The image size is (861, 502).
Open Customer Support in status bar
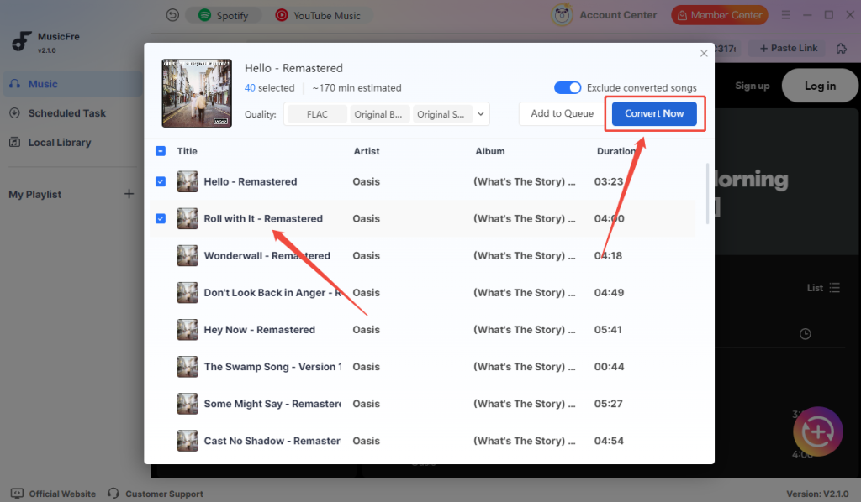pyautogui.click(x=156, y=494)
